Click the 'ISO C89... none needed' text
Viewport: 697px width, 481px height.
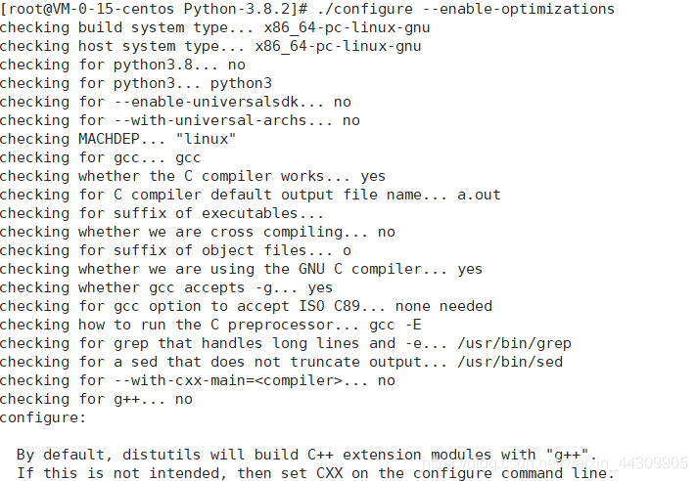[x=395, y=306]
